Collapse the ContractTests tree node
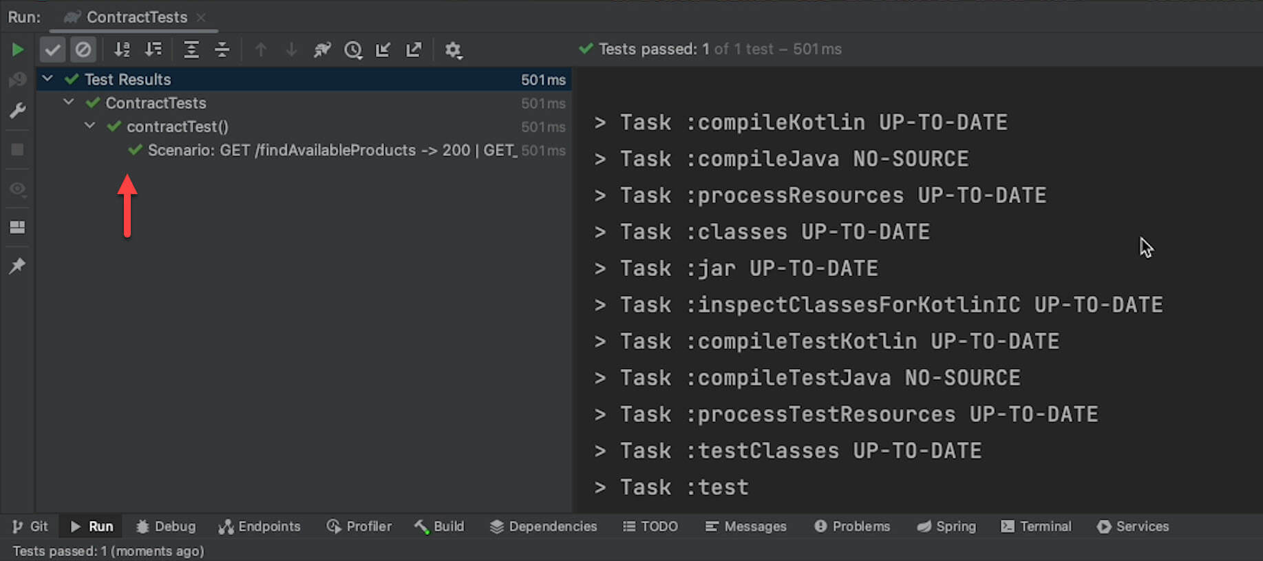Image resolution: width=1263 pixels, height=561 pixels. (x=69, y=103)
